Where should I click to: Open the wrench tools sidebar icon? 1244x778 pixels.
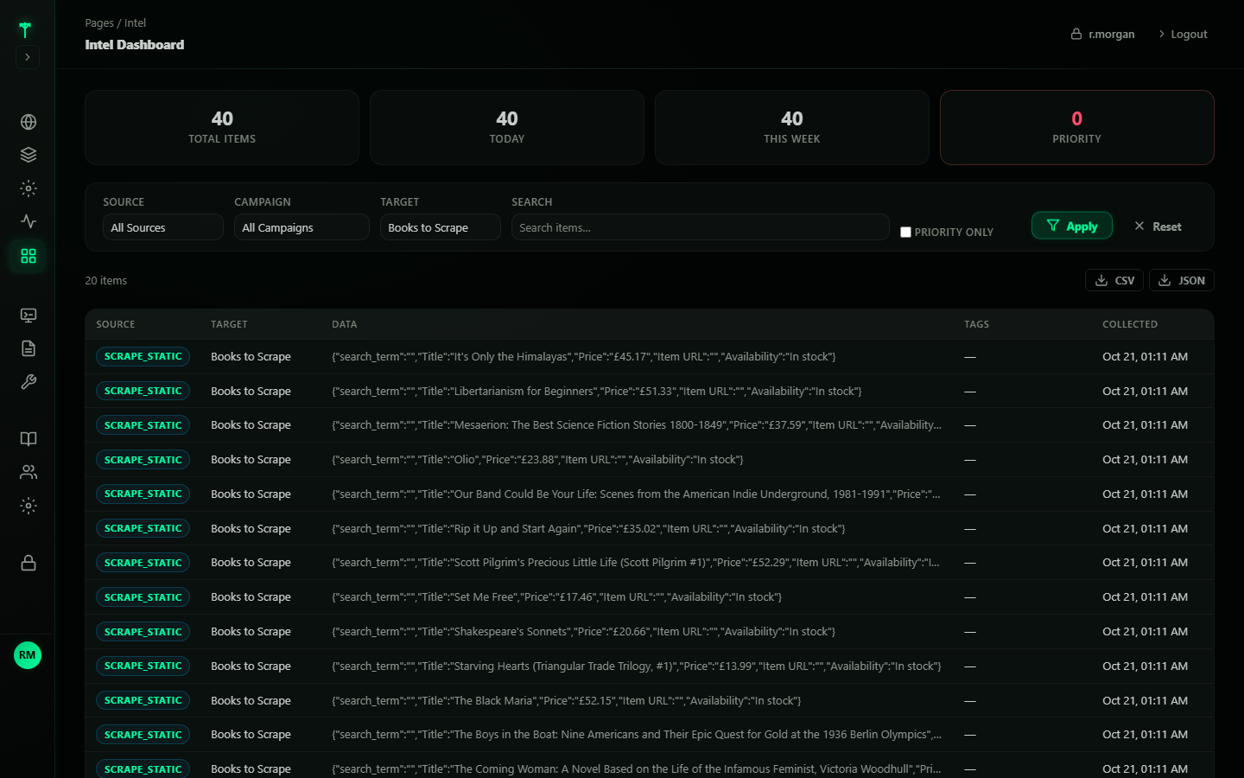point(29,382)
